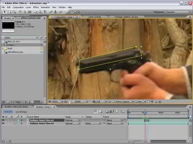Activate the Horizontal Type tool

point(45,12)
